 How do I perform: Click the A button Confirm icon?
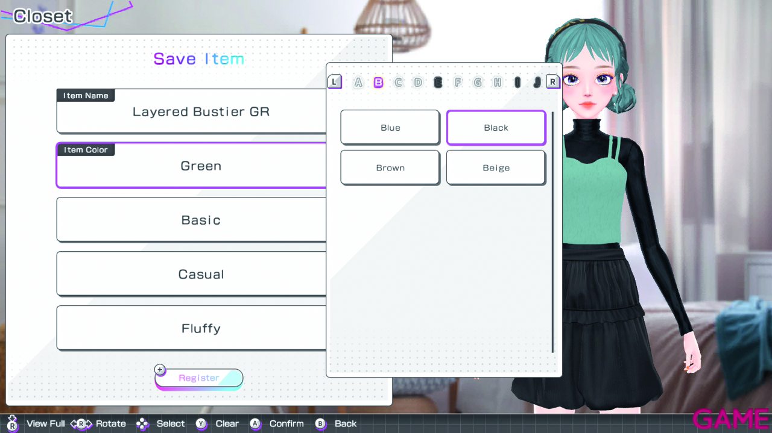coord(256,424)
